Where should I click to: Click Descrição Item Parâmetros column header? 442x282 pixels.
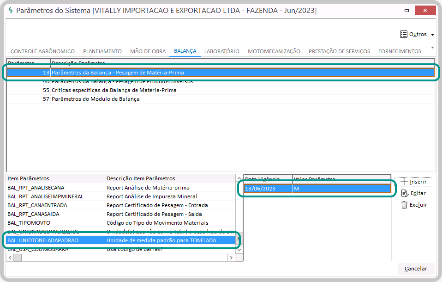click(170, 178)
